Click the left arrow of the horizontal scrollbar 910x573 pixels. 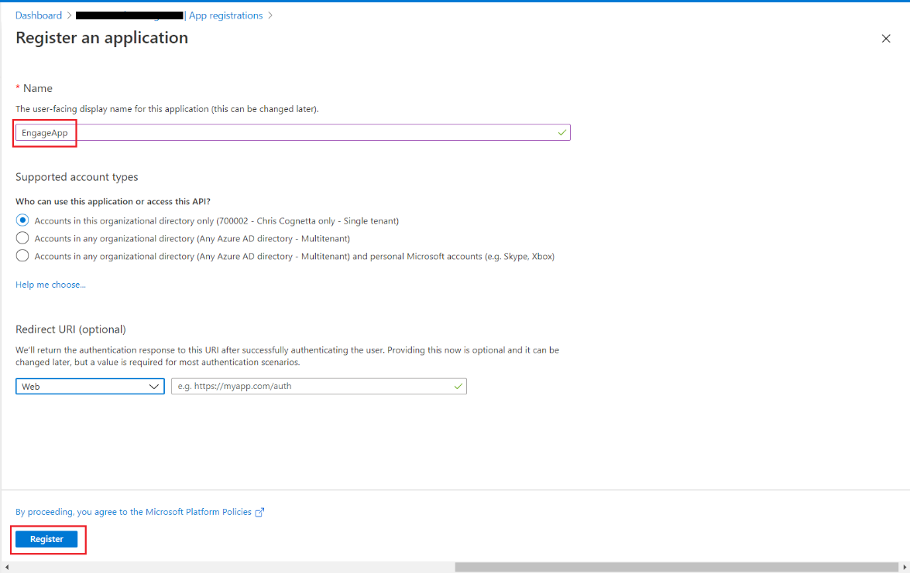[x=7, y=568]
